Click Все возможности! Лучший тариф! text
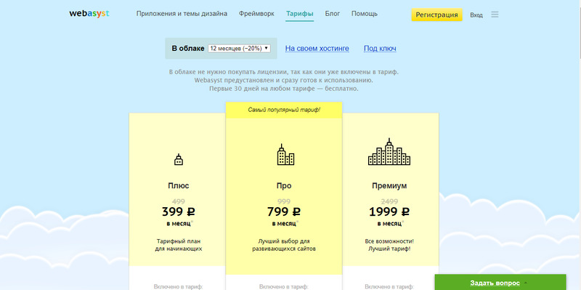The width and height of the screenshot is (581, 290). (x=389, y=245)
